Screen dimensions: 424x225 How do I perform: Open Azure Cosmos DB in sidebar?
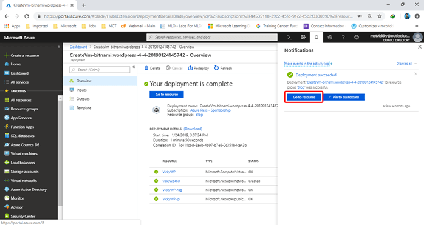[22, 144]
